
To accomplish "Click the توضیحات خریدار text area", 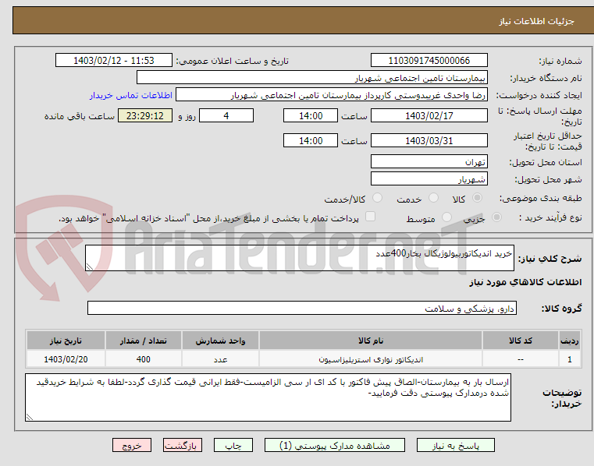I will coord(269,397).
